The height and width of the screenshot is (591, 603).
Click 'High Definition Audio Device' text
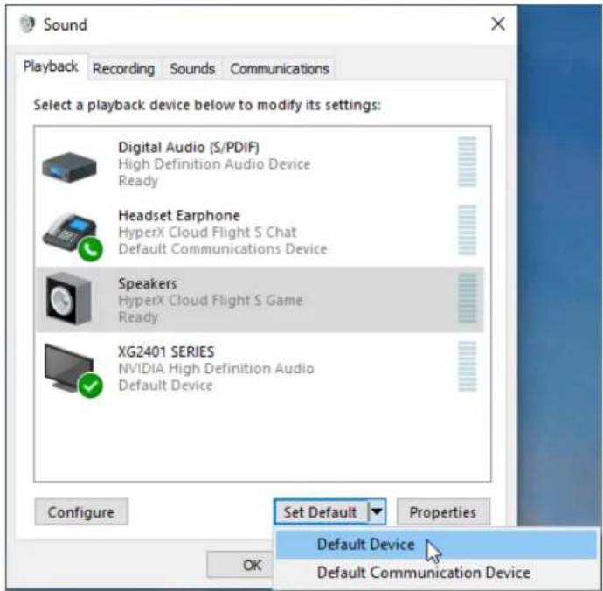215,164
